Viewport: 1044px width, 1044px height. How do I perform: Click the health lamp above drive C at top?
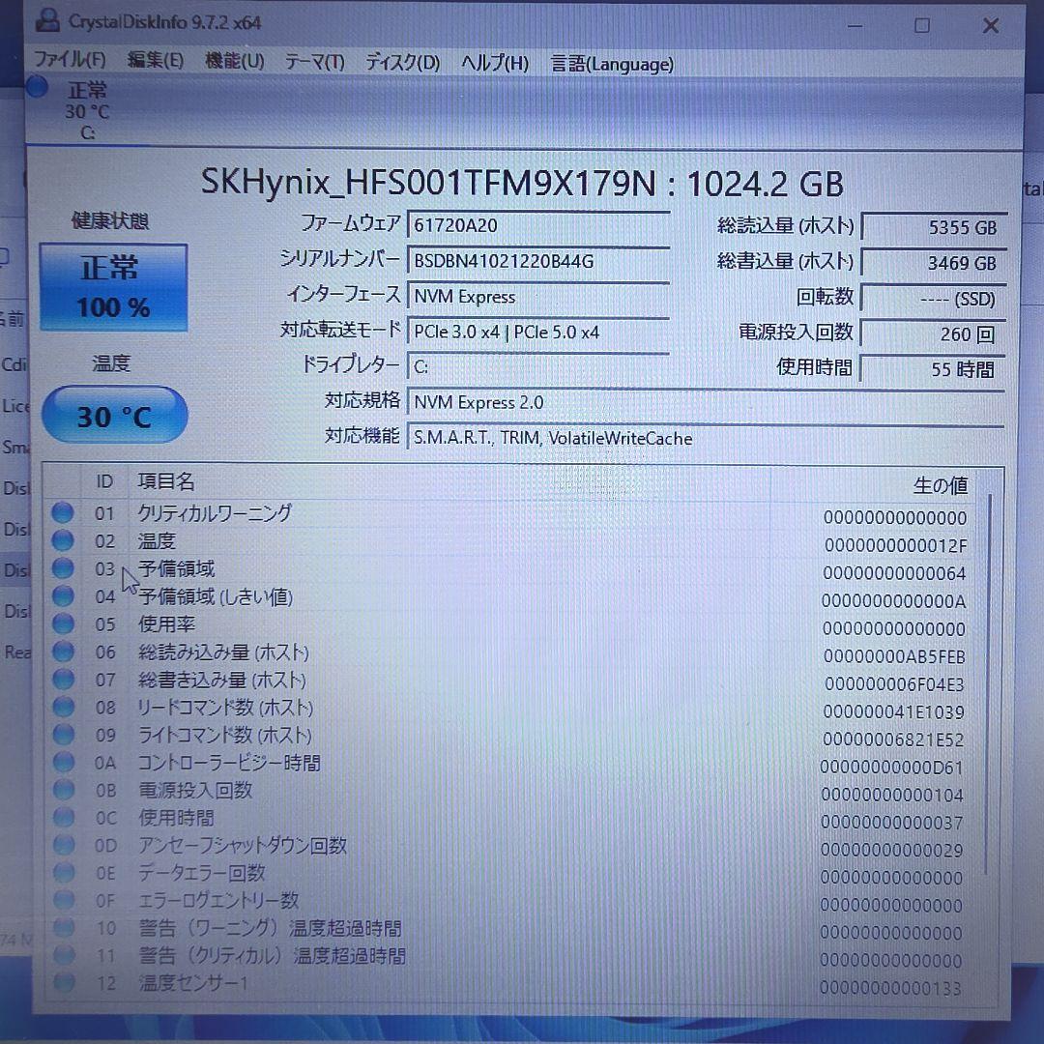point(36,88)
